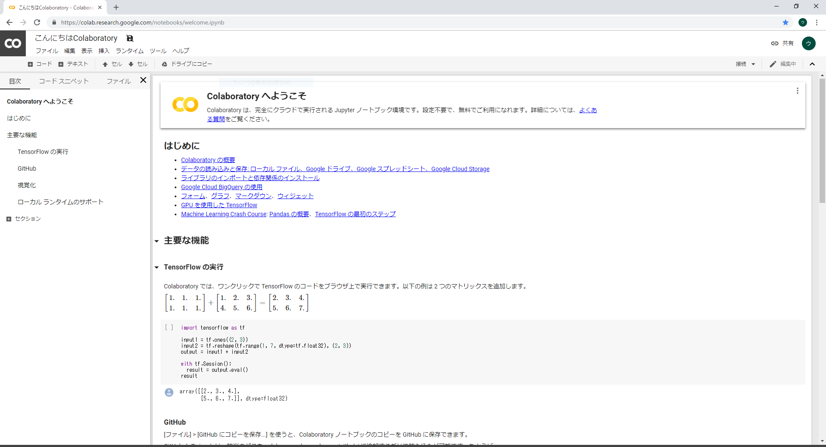Image resolution: width=826 pixels, height=447 pixels.
Task: Select GitHub in the table of contents
Action: [x=27, y=168]
